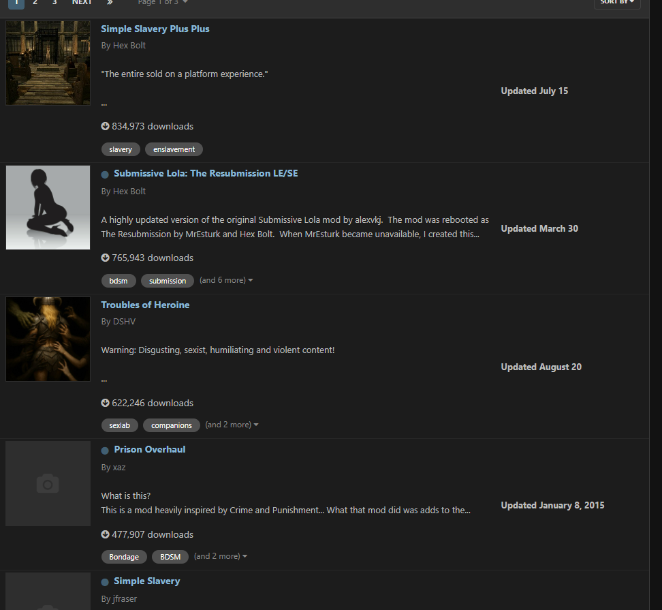Click download icon beside 477,907 downloads
Screen dimensions: 662x610
coord(105,534)
